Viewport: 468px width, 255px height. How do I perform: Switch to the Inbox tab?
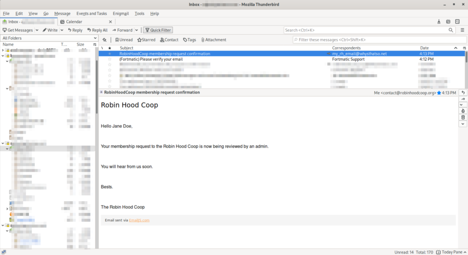pyautogui.click(x=29, y=22)
